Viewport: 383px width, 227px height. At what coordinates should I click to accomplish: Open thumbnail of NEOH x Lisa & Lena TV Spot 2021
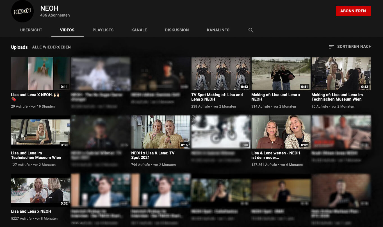coord(161,132)
